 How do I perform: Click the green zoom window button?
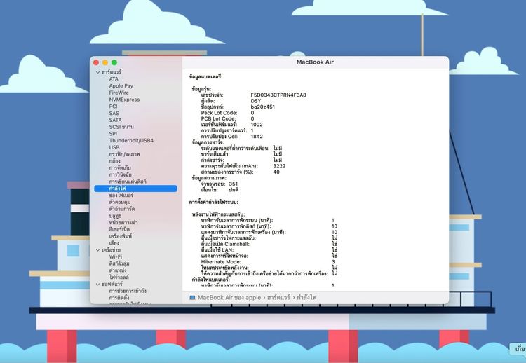pyautogui.click(x=114, y=62)
